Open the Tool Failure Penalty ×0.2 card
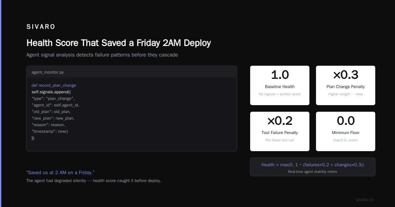 tap(280, 131)
